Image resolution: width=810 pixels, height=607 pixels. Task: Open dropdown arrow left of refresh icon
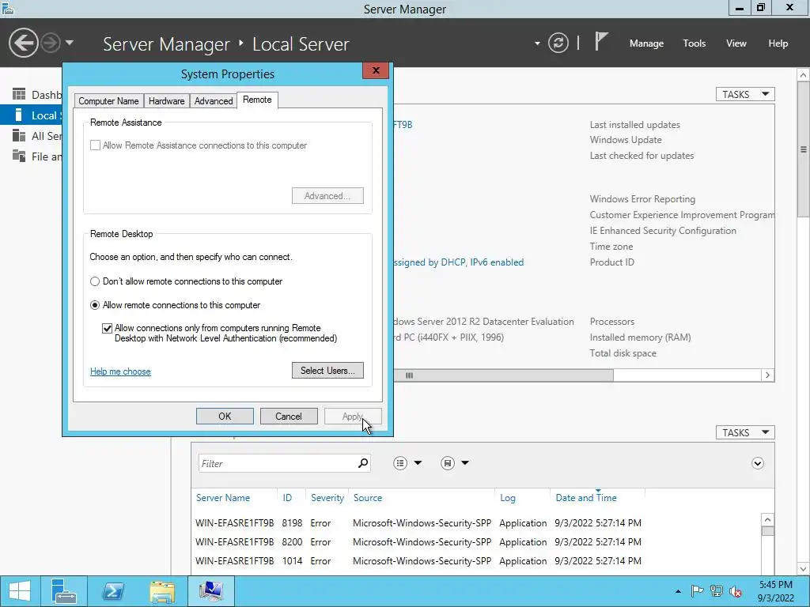[x=537, y=43]
